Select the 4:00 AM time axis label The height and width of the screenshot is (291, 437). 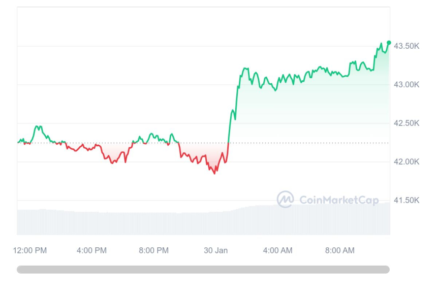point(277,250)
